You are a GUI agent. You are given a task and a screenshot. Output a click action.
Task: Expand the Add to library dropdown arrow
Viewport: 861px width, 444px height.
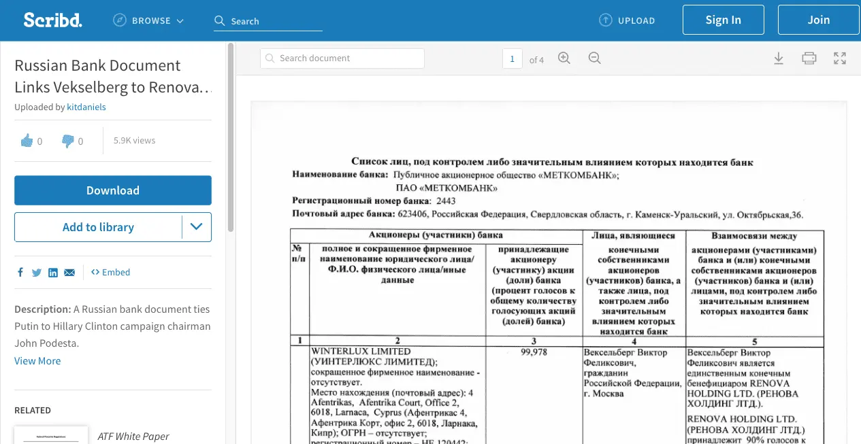point(197,227)
